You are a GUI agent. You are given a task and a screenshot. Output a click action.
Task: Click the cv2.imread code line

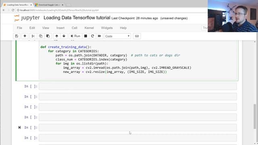coord(127,68)
